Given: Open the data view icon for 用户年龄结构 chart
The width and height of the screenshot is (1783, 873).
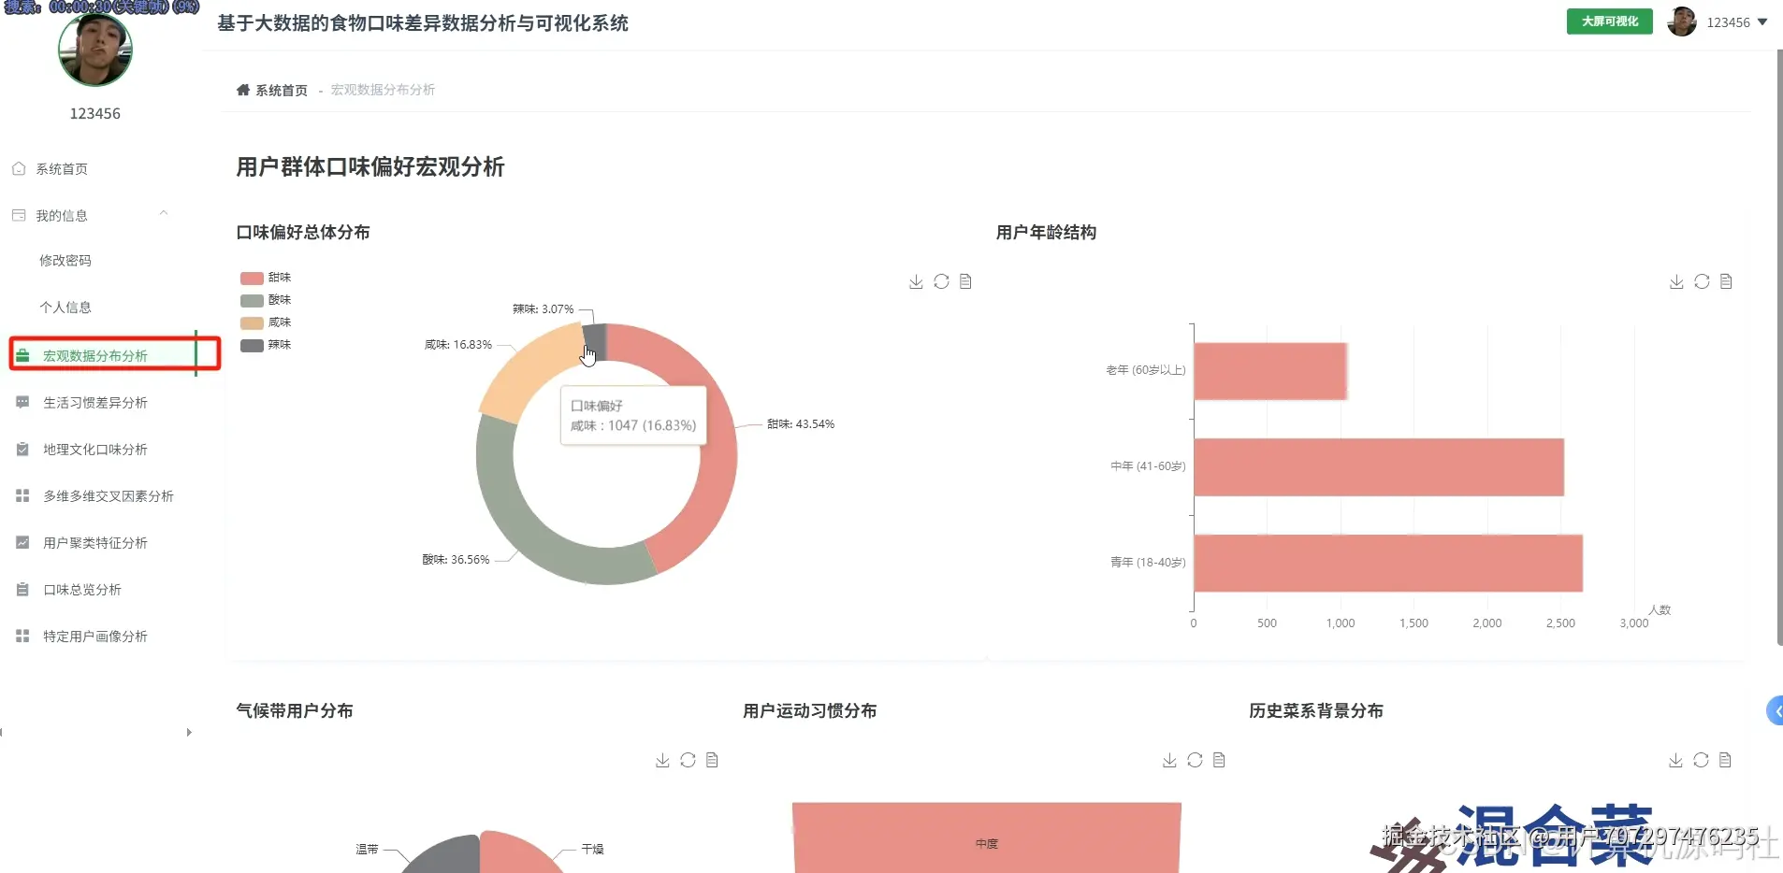Looking at the screenshot, I should [1727, 280].
